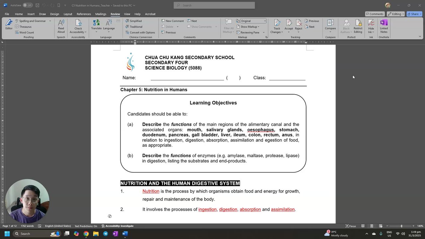425x239 pixels.
Task: Click the Reject change icon
Action: tap(298, 23)
